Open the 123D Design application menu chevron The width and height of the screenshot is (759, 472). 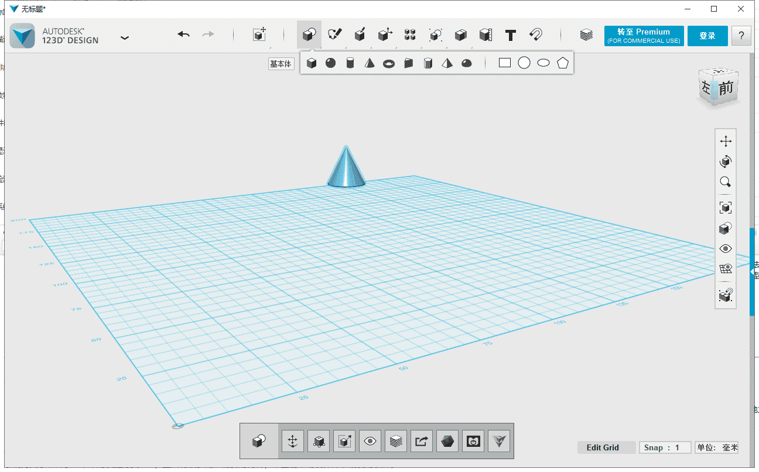pos(124,37)
